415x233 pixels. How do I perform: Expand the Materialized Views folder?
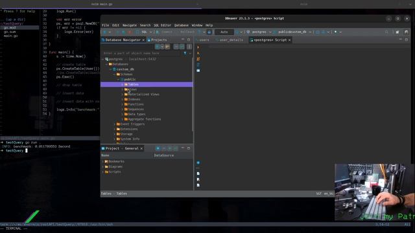pyautogui.click(x=123, y=94)
